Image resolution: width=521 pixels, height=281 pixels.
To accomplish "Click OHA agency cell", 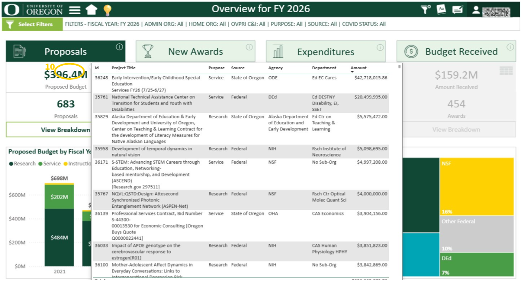I will coord(273,213).
